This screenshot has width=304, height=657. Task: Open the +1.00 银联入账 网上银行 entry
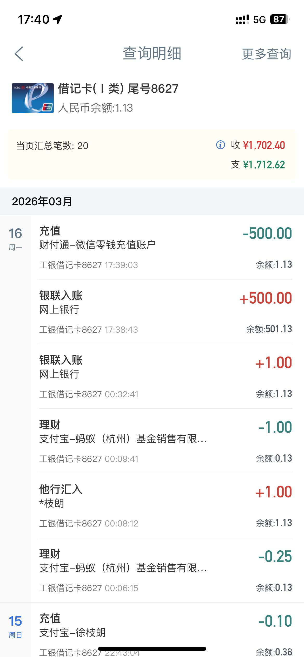click(x=165, y=377)
